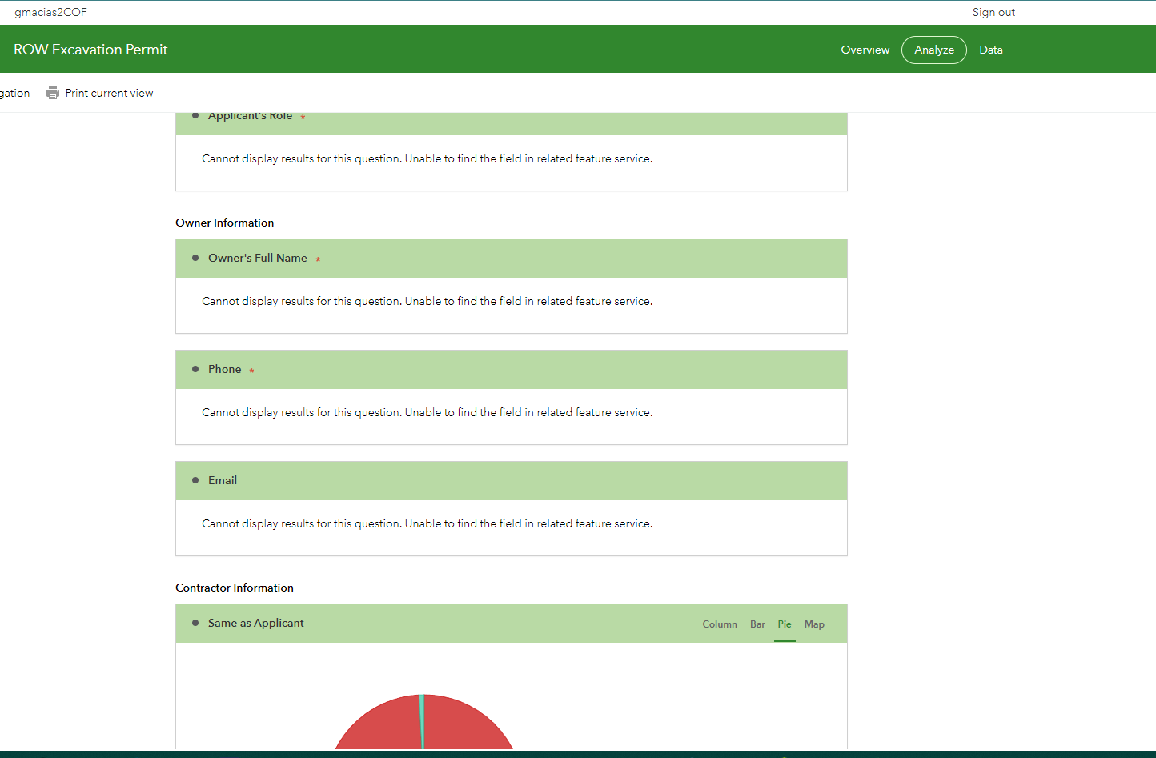Screen dimensions: 1156x758
Task: Click the error message under Applicant's Role
Action: (x=427, y=158)
